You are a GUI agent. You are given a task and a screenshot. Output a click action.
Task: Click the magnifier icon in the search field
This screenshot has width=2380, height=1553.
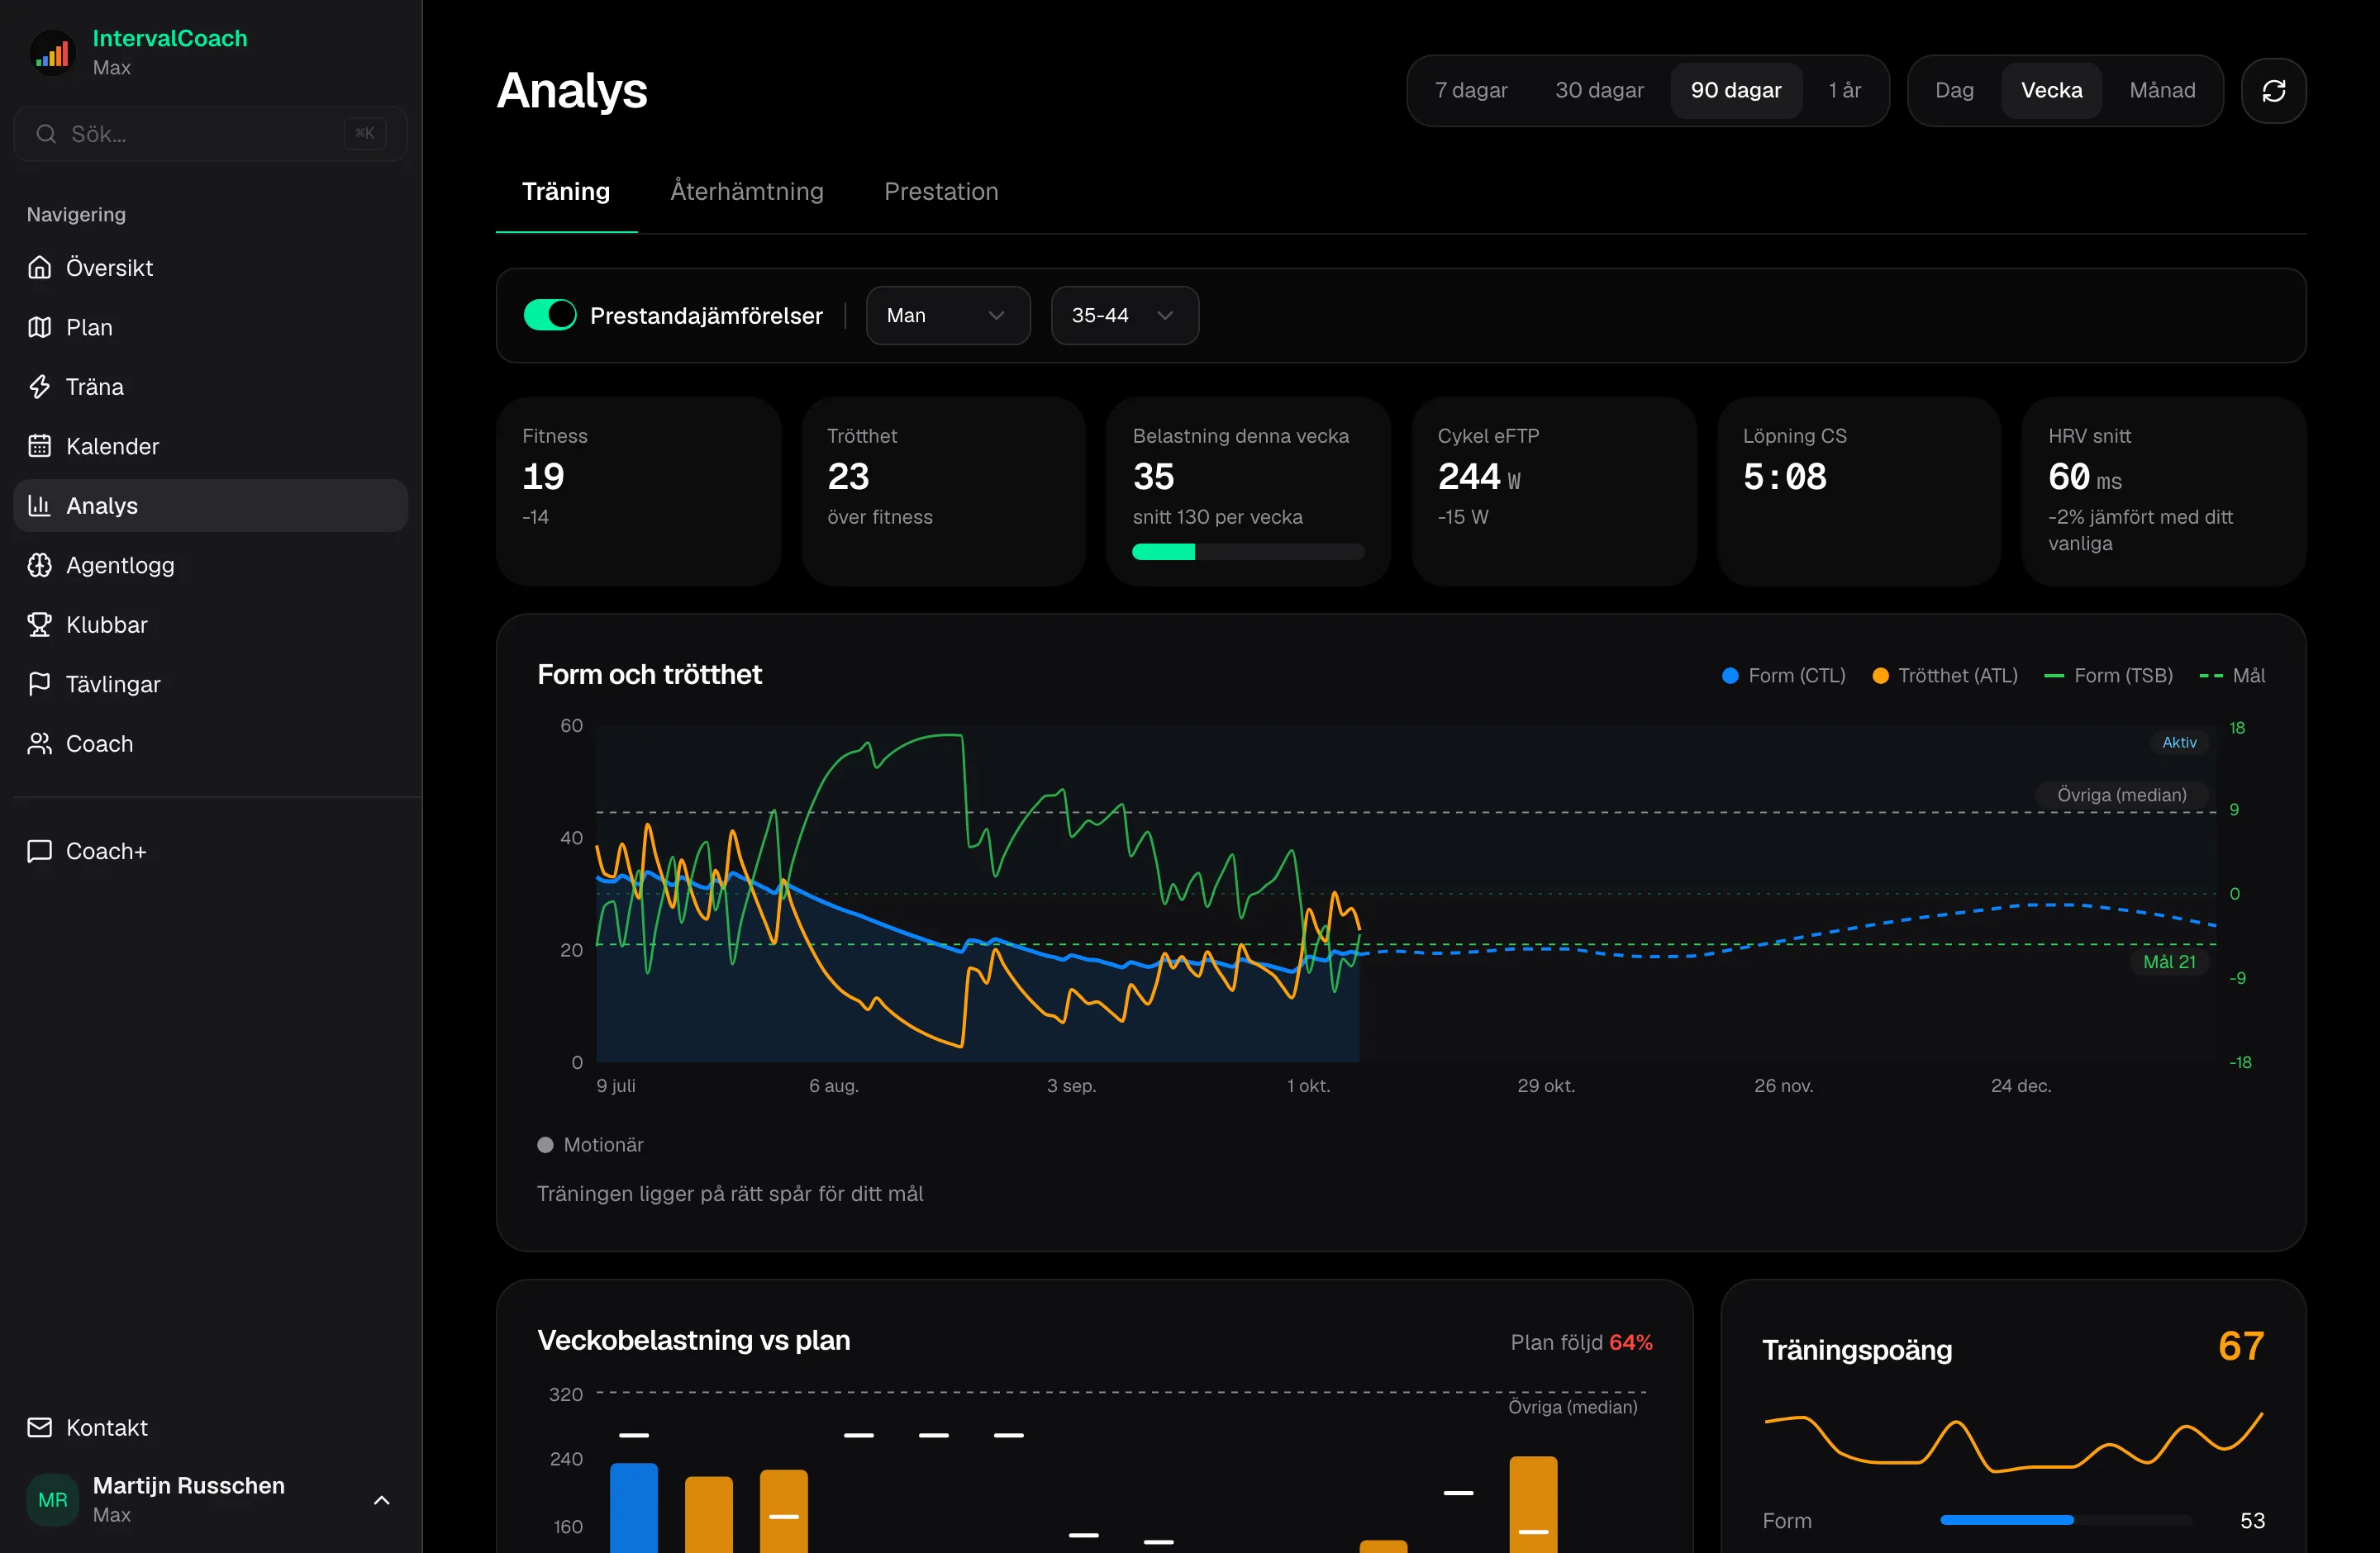click(46, 134)
